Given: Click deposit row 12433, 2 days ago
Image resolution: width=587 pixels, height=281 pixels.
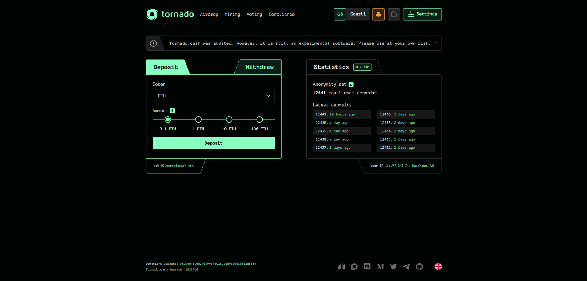Looking at the screenshot, I should pos(406,140).
